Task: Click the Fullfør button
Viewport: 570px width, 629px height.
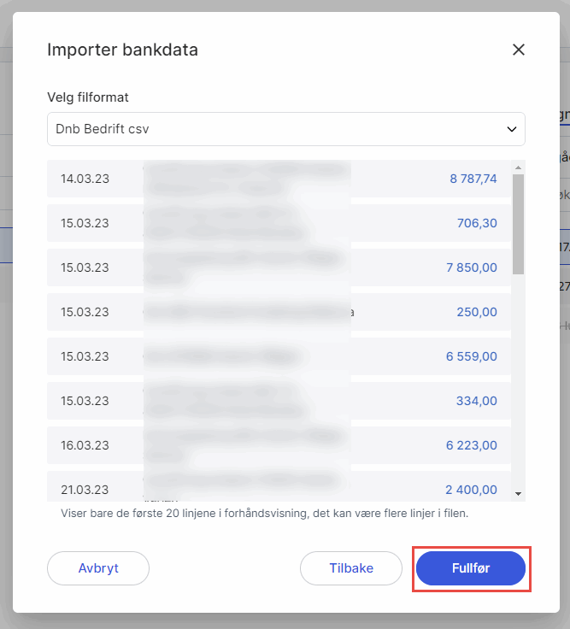Action: [x=471, y=568]
